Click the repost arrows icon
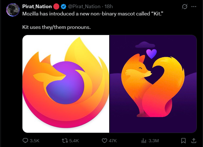This screenshot has width=203, height=147. point(65,141)
